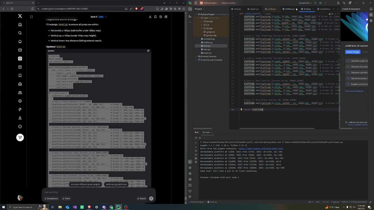This screenshot has height=210, width=374.
Task: Switch to the constants.py editor tab
Action: 324,9
